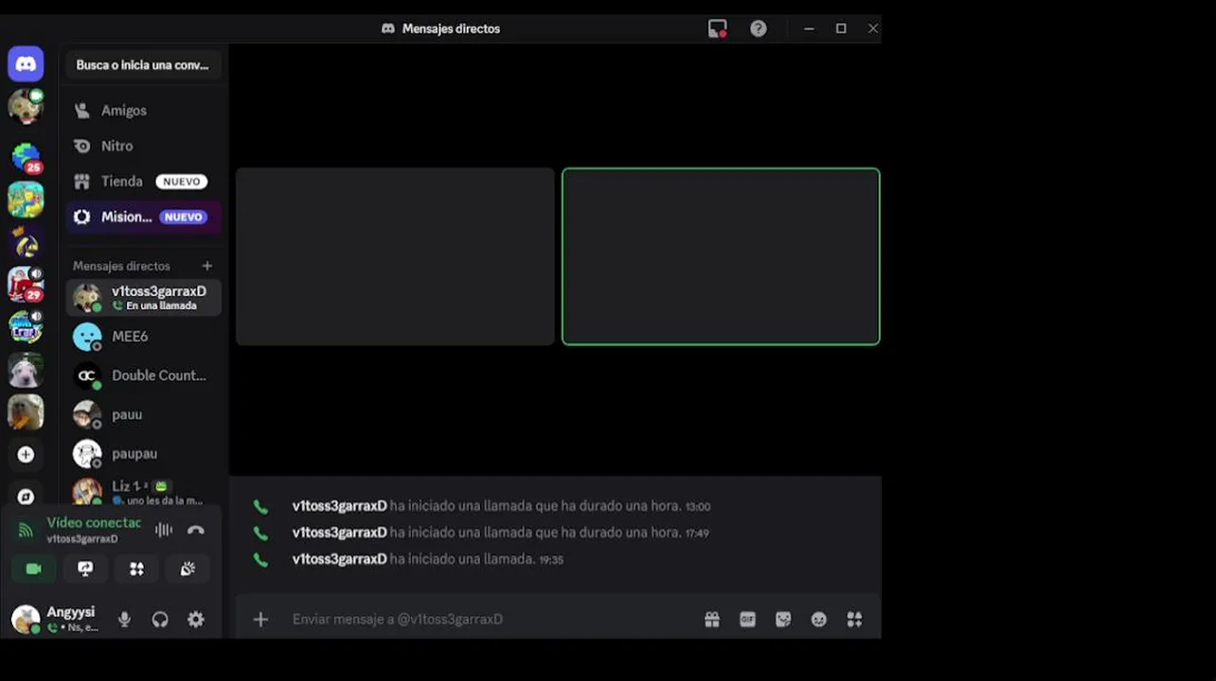Open the GIF picker
Viewport: 1216px width, 681px height.
click(x=748, y=620)
